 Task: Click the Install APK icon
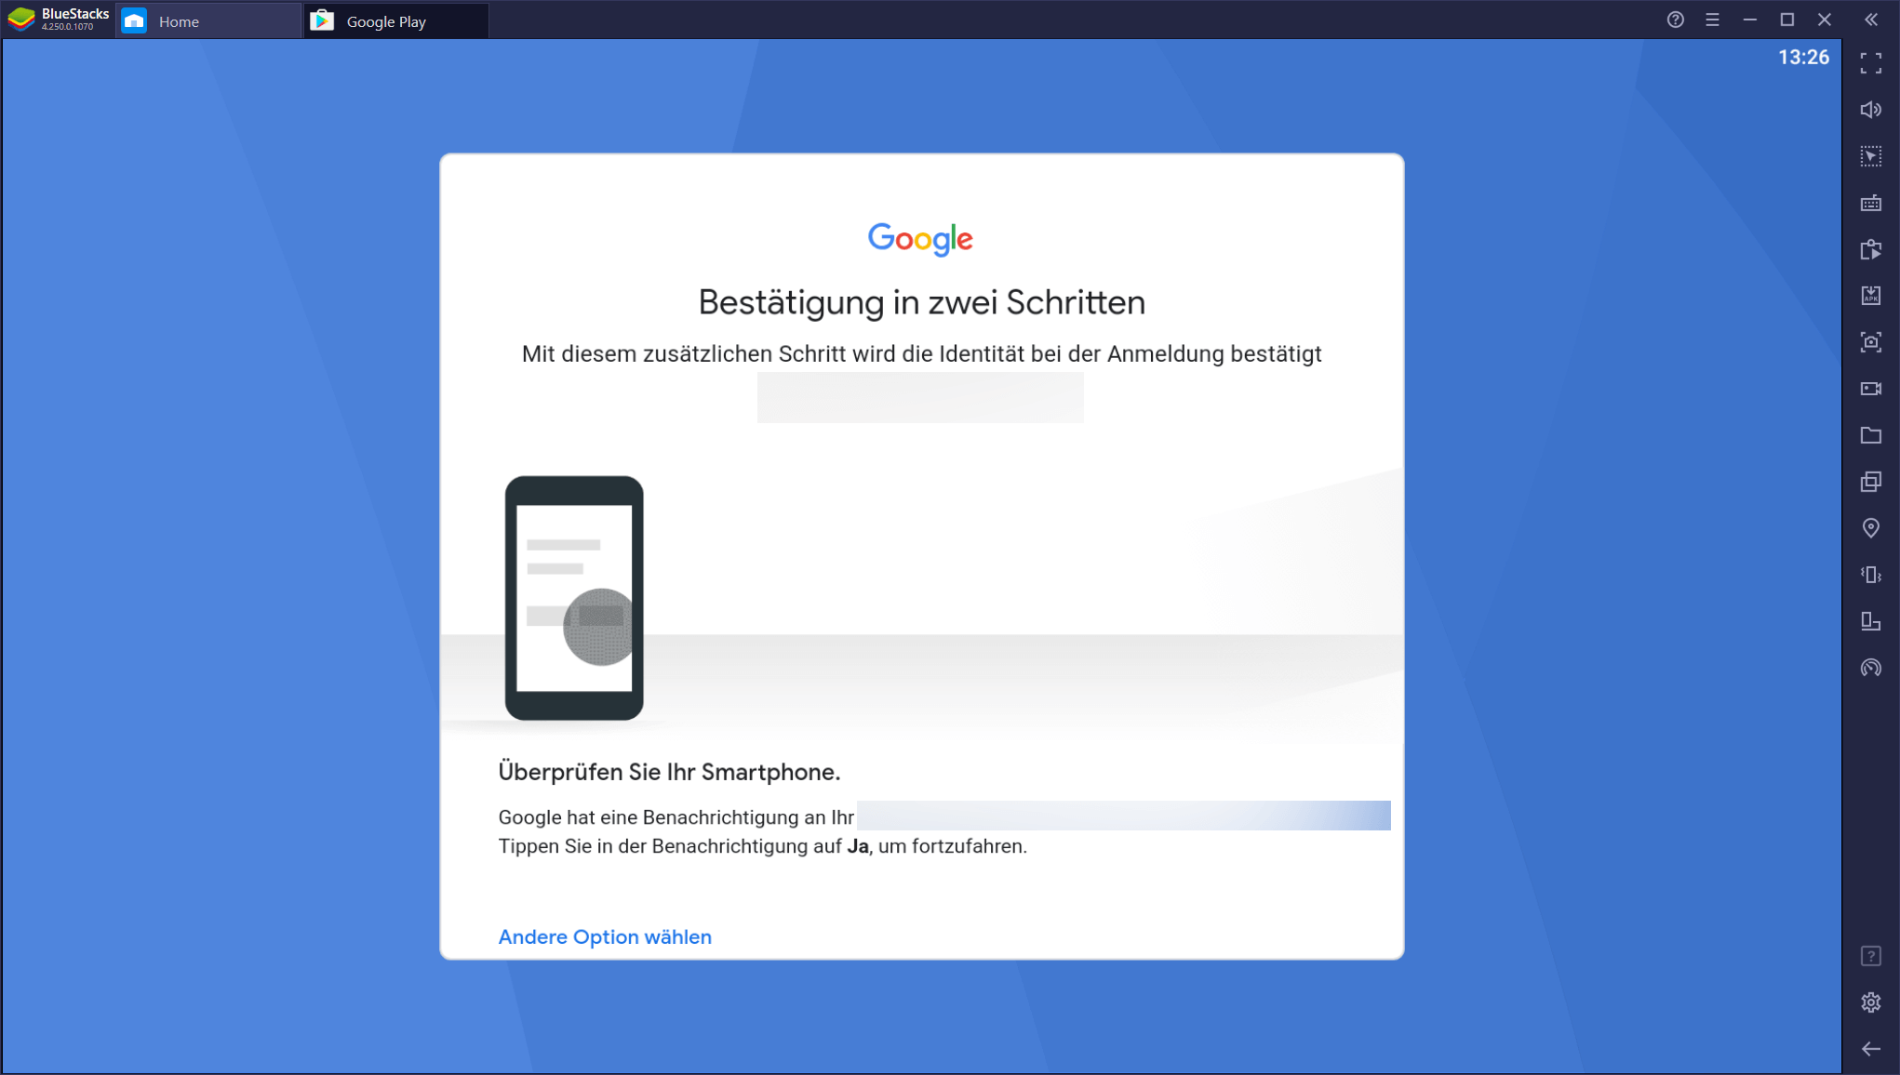click(1870, 296)
